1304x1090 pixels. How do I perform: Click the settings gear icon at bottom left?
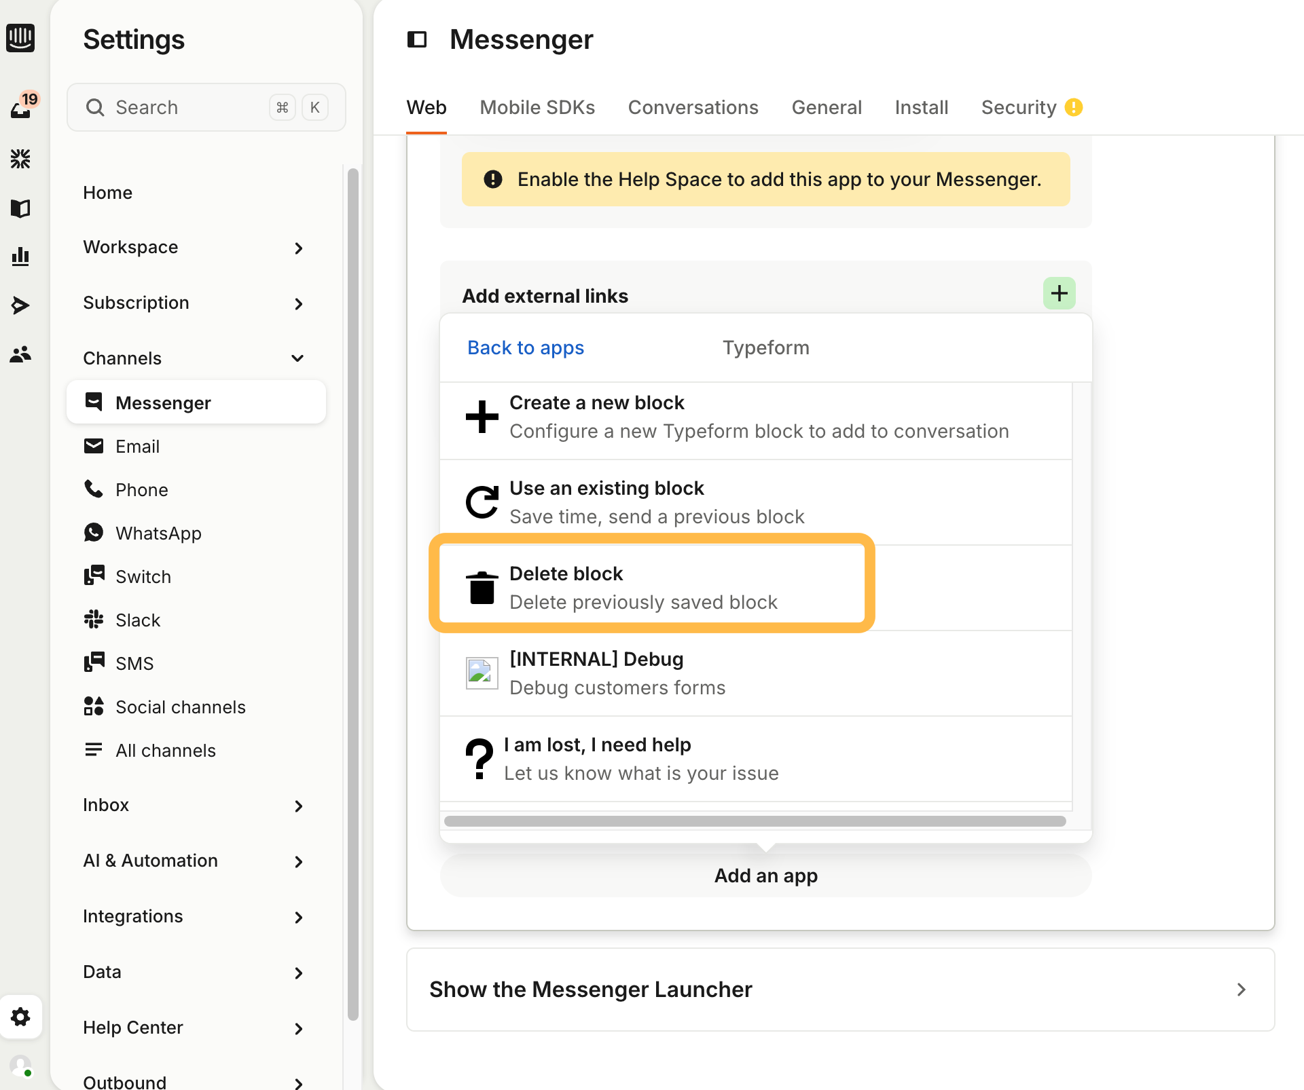pyautogui.click(x=20, y=1017)
